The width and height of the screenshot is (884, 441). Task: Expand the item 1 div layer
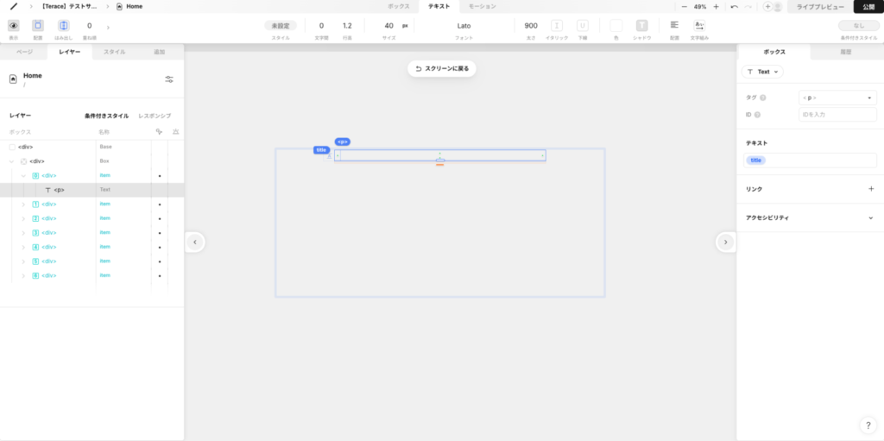pos(23,205)
